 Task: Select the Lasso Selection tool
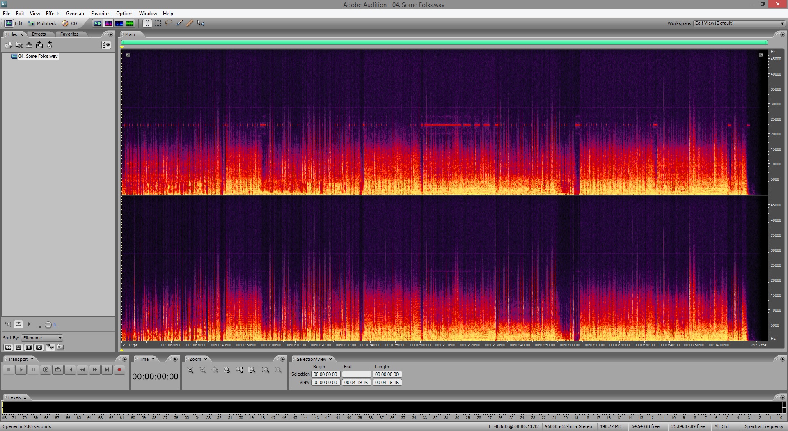click(x=168, y=23)
